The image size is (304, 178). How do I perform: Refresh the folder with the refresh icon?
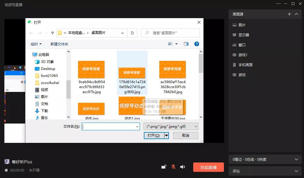[x=132, y=33]
